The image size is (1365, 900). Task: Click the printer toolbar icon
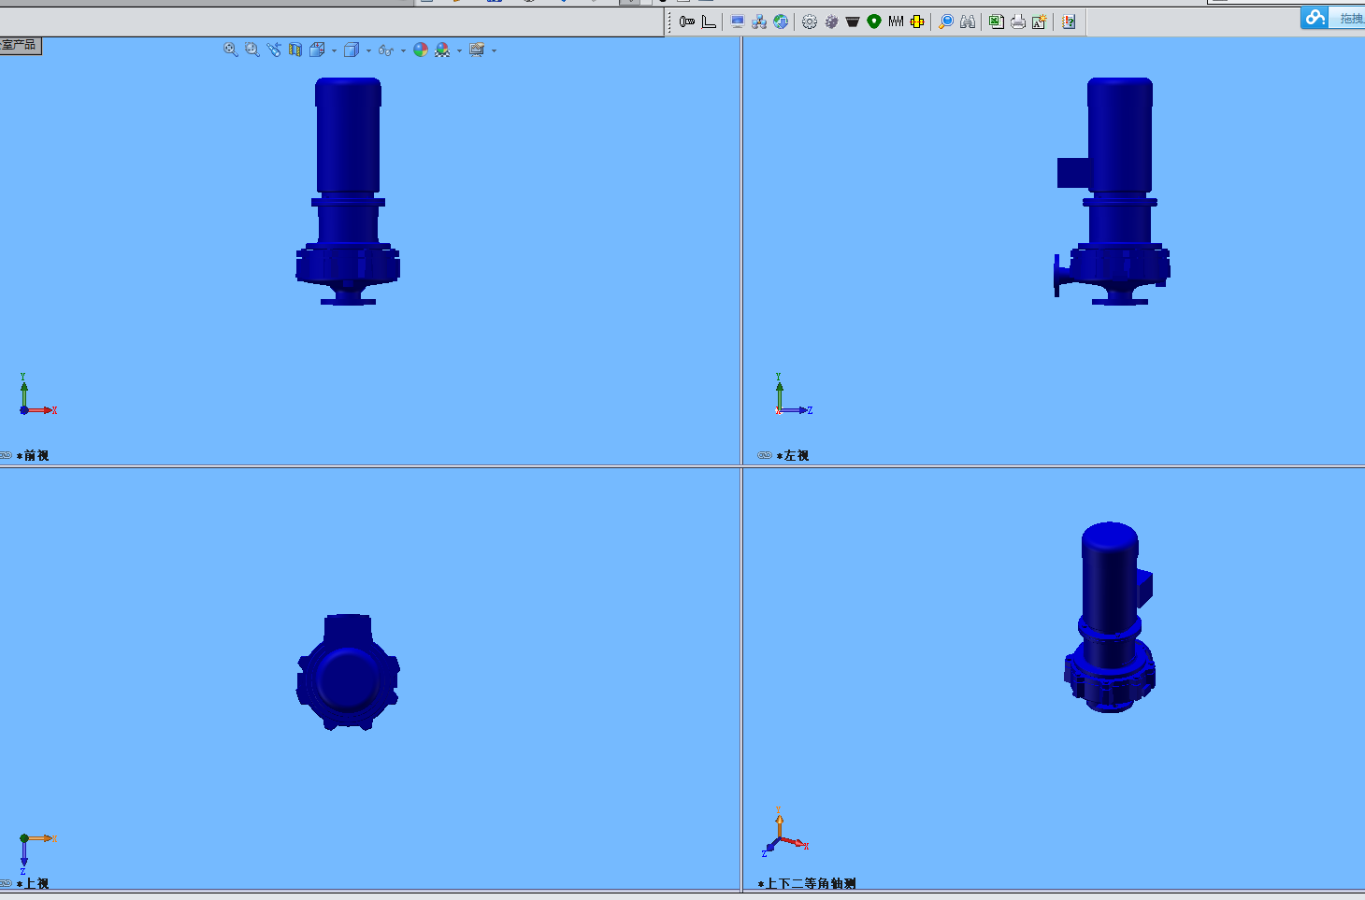click(1018, 21)
